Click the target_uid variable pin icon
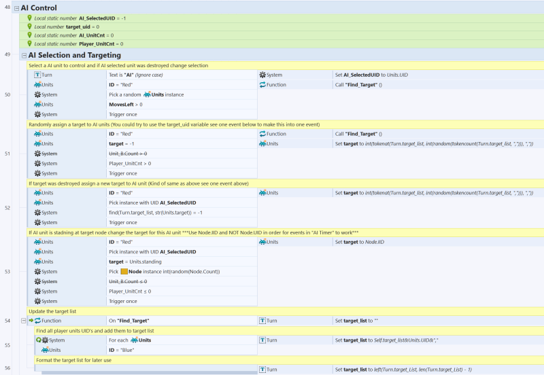This screenshot has height=375, width=544. [x=29, y=26]
